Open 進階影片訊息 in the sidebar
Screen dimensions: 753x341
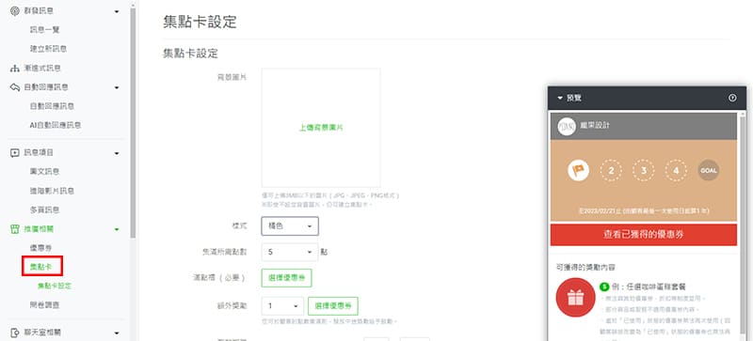click(x=52, y=191)
